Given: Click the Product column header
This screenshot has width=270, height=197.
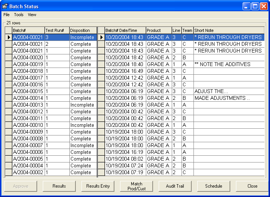Looking at the screenshot, I should coord(159,30).
